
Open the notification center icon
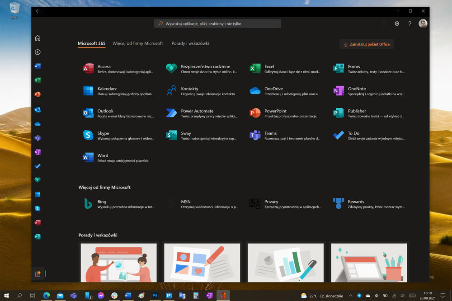click(443, 296)
